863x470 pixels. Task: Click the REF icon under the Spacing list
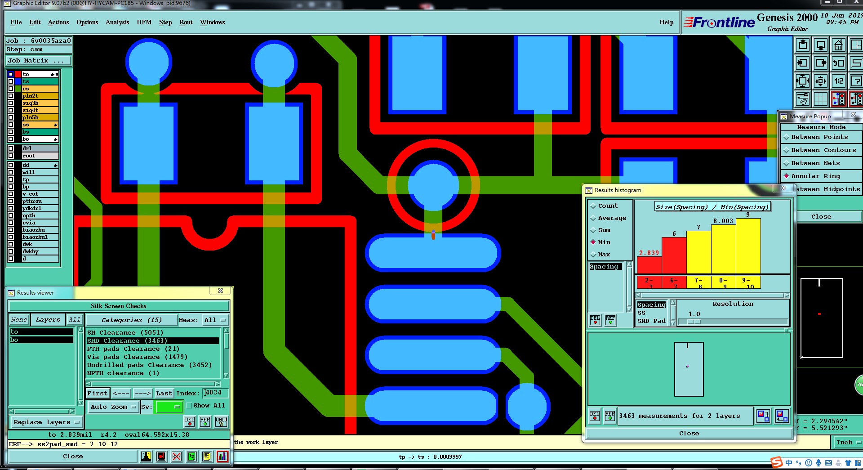[x=610, y=320]
